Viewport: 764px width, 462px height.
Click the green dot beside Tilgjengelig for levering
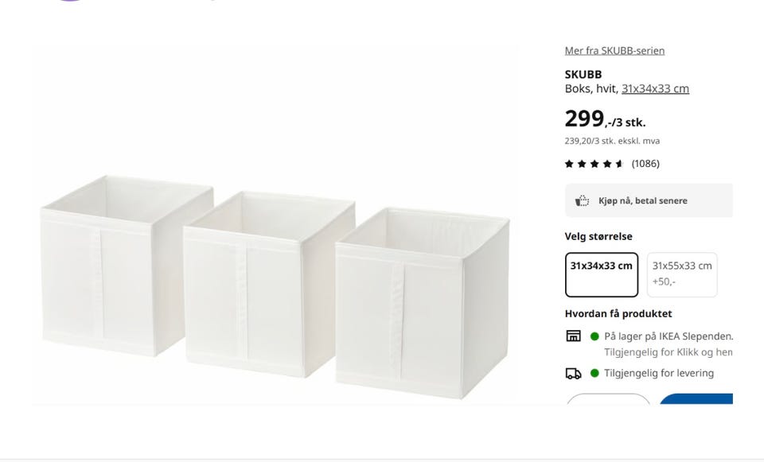594,374
